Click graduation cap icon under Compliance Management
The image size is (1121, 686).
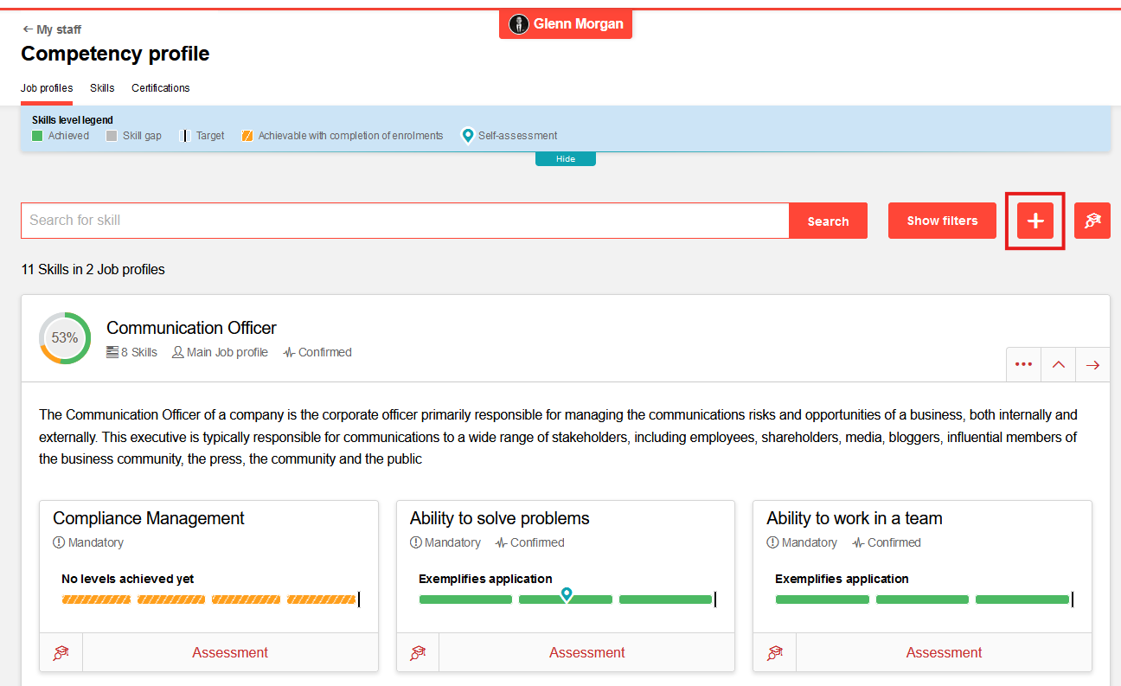pyautogui.click(x=61, y=652)
